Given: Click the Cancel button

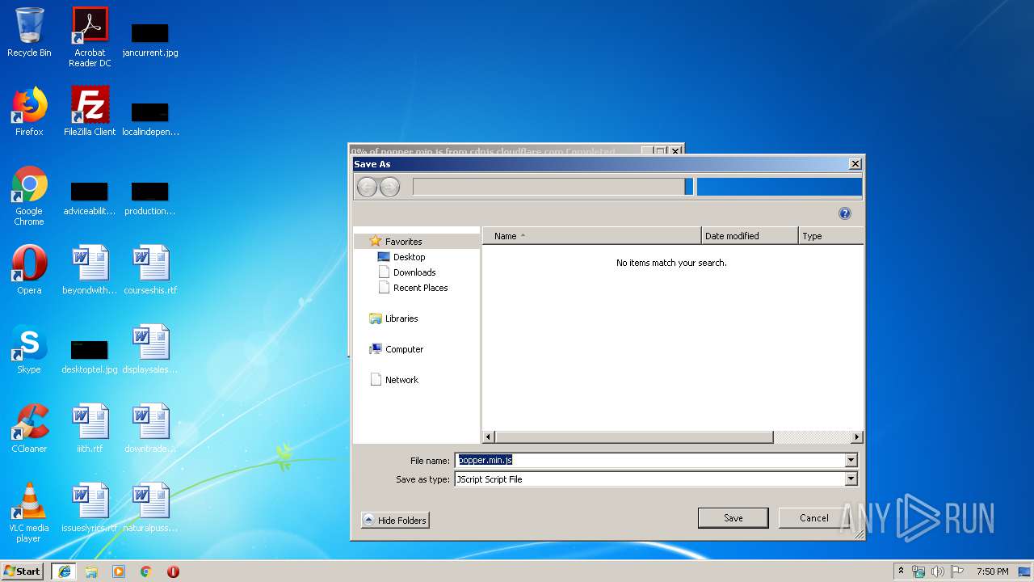Looking at the screenshot, I should (813, 518).
